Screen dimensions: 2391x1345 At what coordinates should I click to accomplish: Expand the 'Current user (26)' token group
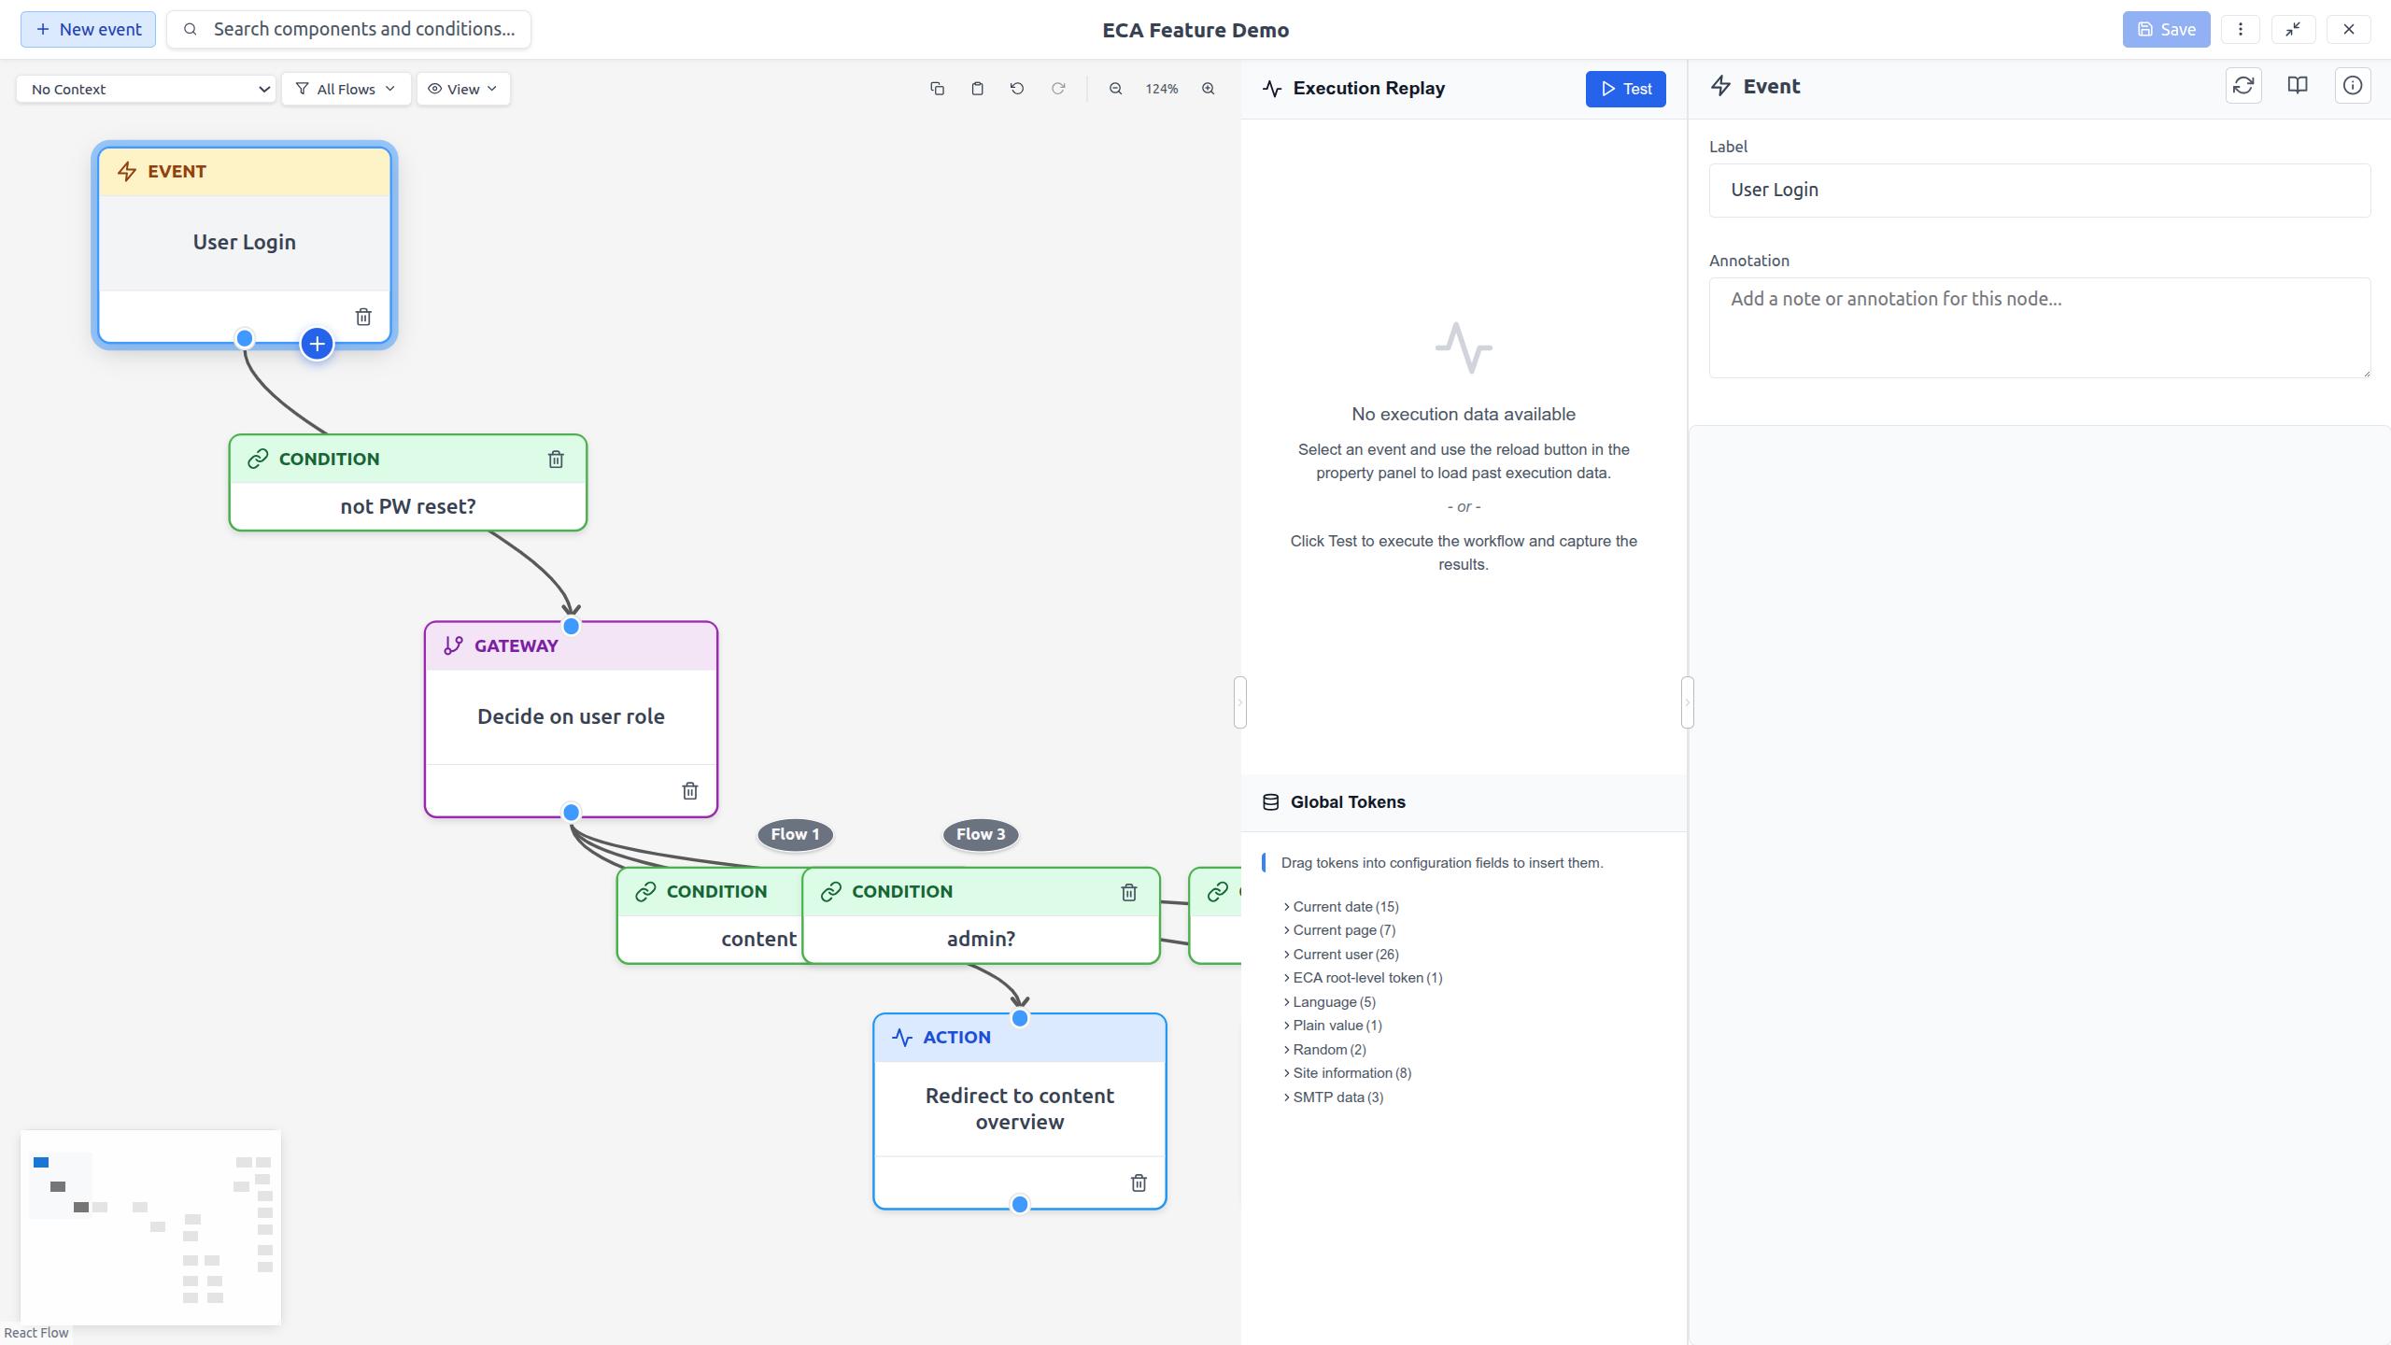[1345, 954]
